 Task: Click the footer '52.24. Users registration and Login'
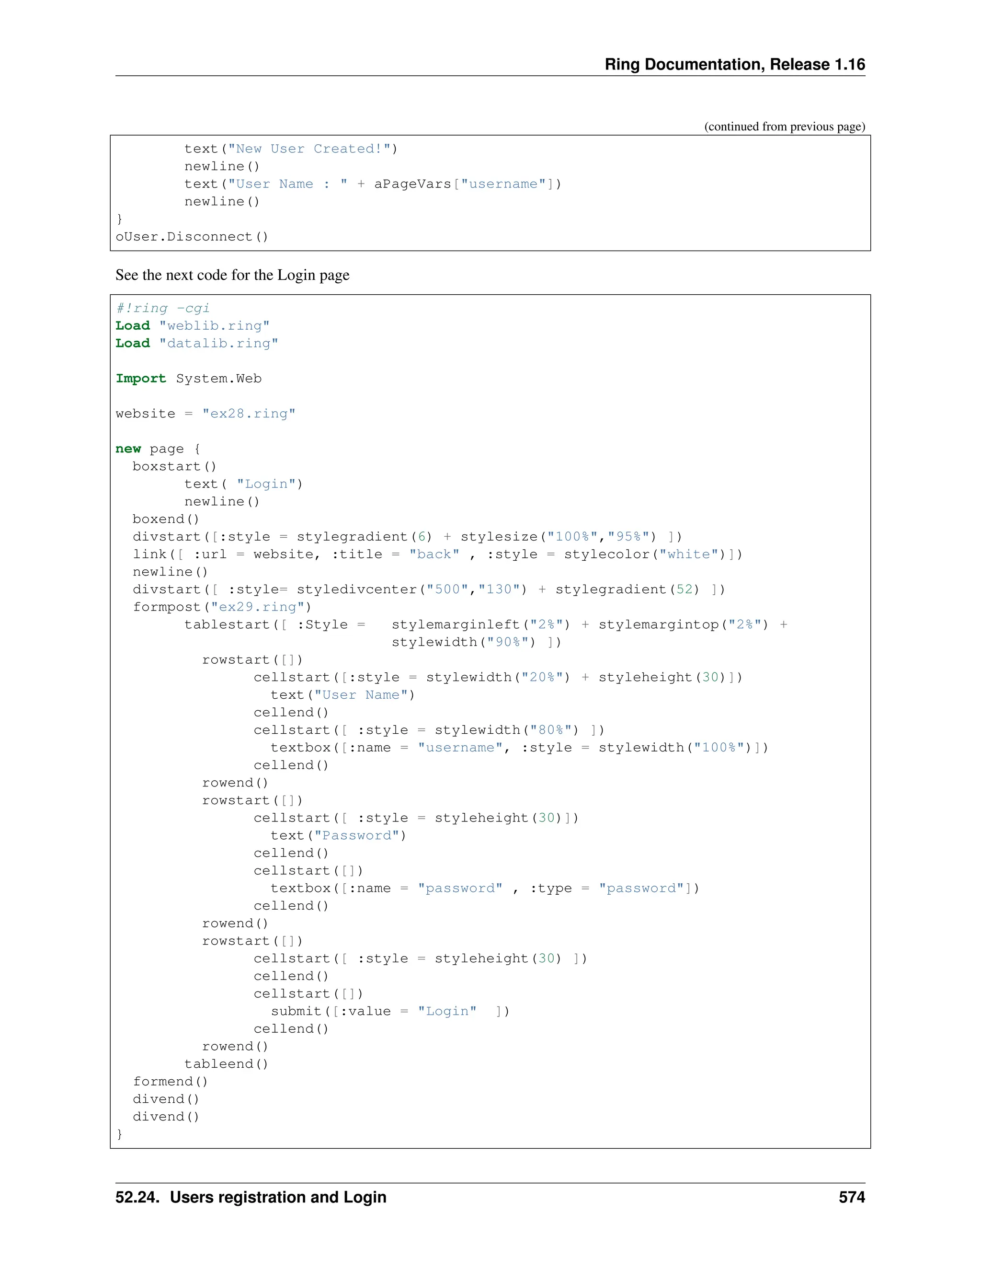(x=251, y=1197)
